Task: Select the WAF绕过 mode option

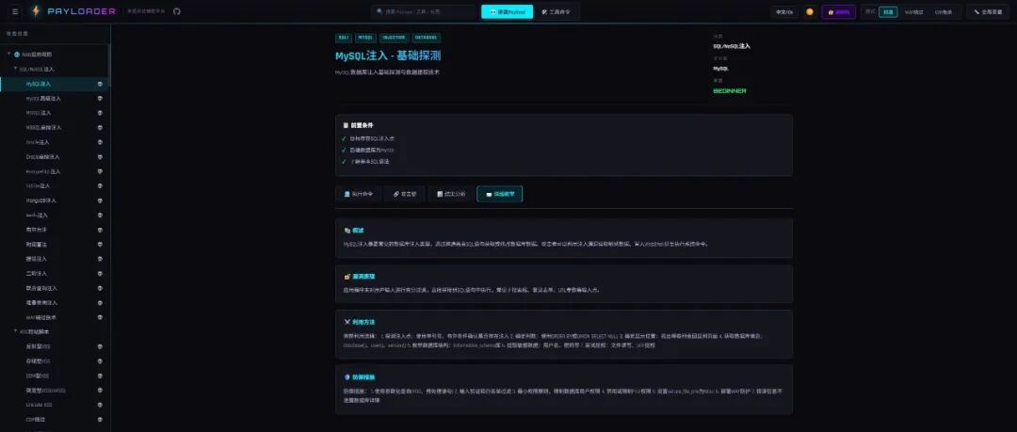Action: coord(913,11)
